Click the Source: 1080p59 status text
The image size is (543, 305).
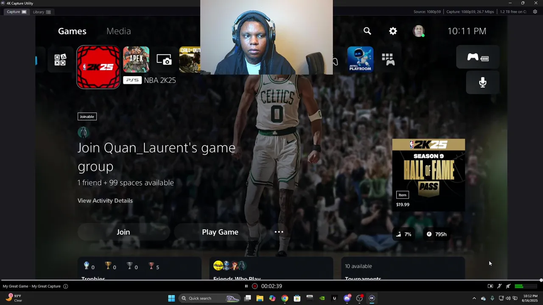(427, 12)
